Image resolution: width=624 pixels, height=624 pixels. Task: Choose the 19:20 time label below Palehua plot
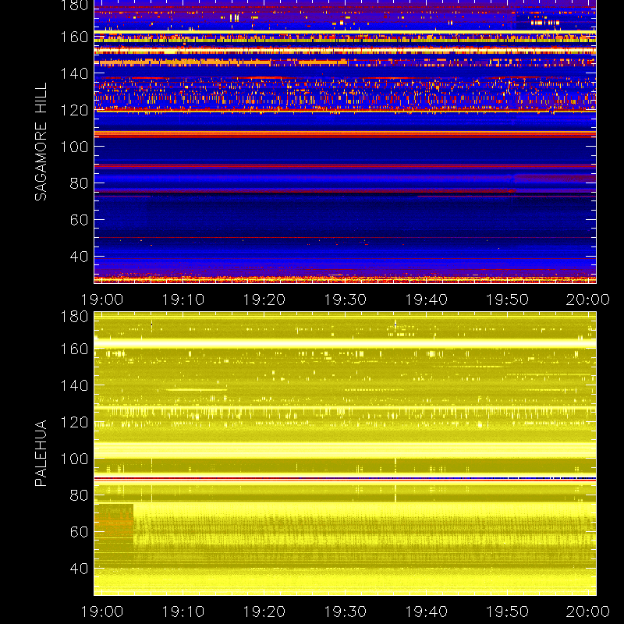[x=264, y=612]
